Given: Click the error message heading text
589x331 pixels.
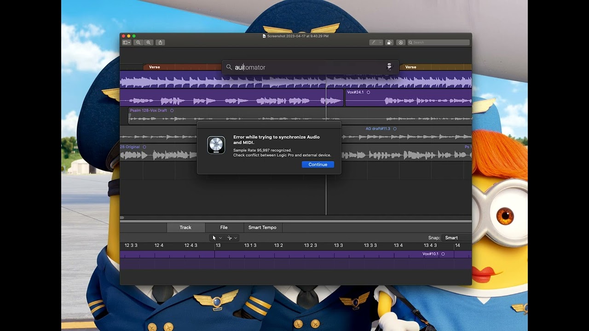Looking at the screenshot, I should [277, 140].
